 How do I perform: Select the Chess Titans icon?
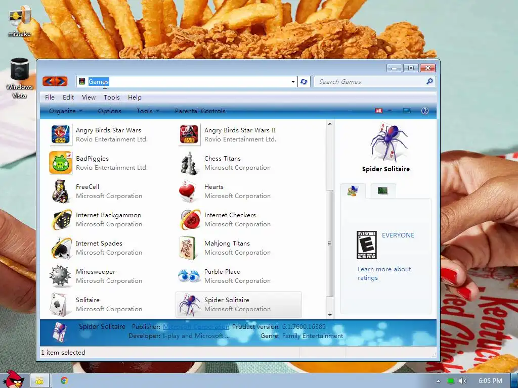point(189,163)
